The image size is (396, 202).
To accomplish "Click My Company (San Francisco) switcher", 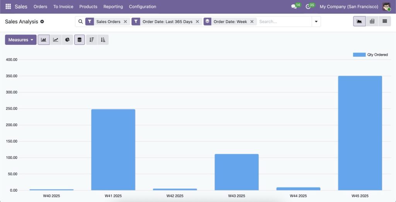I will 349,7.
